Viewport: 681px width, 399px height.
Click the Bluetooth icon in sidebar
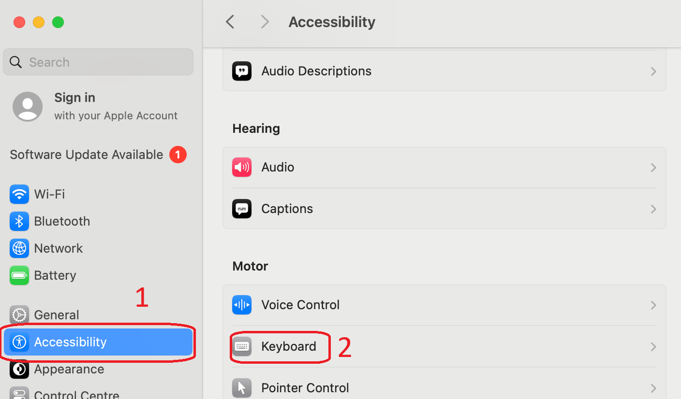(x=19, y=221)
